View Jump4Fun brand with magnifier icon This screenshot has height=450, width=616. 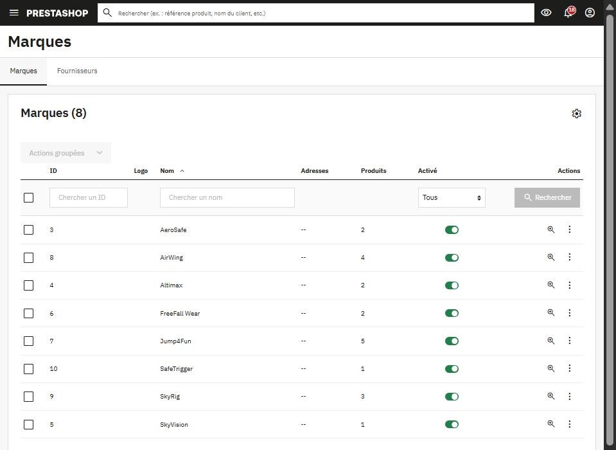coord(551,341)
